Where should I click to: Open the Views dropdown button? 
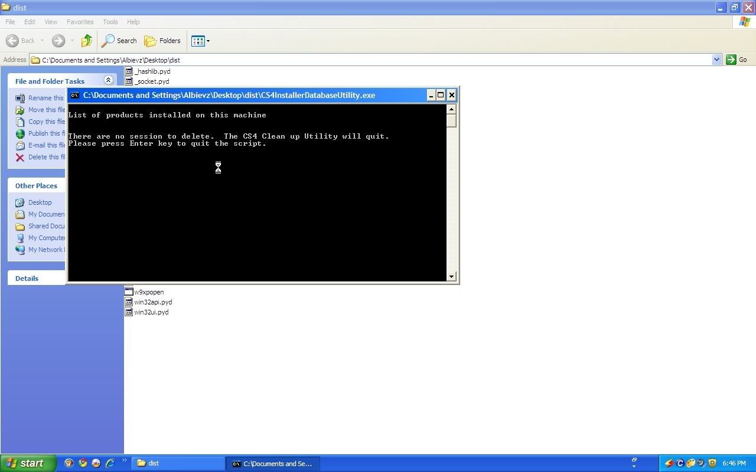(201, 41)
